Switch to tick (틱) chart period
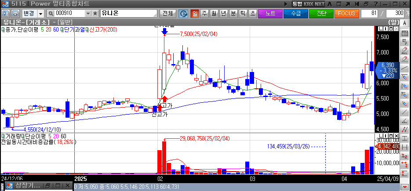 tap(243, 14)
